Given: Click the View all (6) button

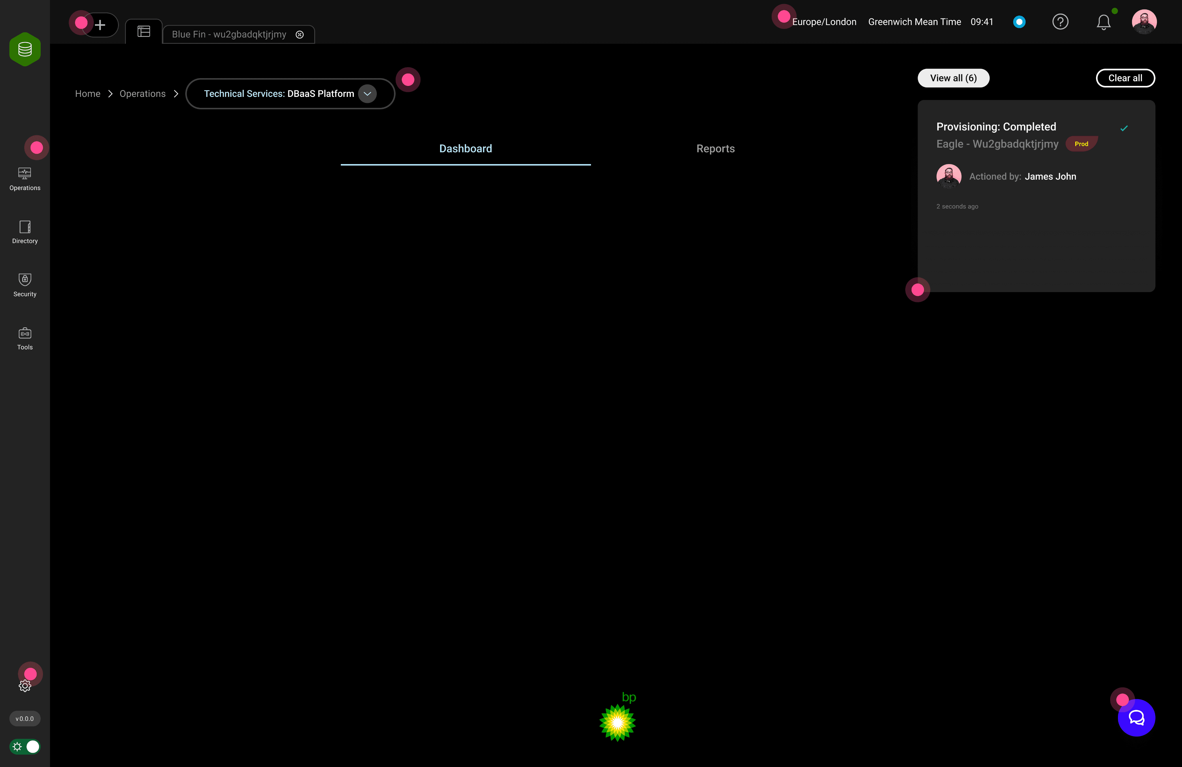Looking at the screenshot, I should 953,78.
